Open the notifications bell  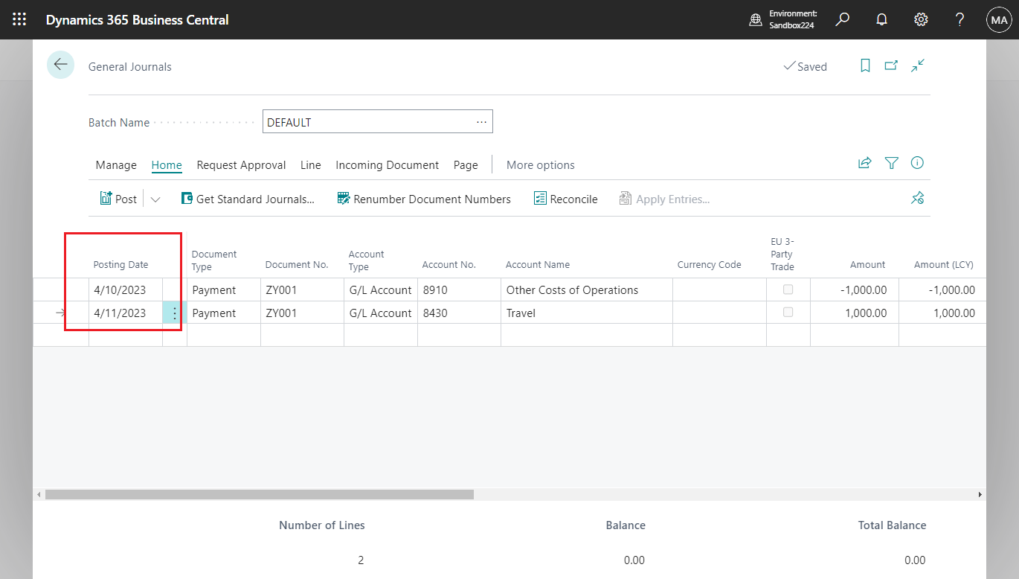point(881,19)
